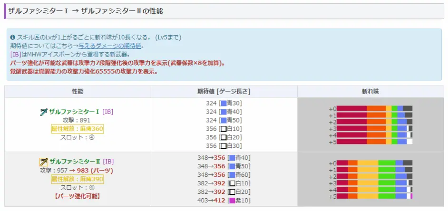
Task: Click the blue square before 青60
Action: [x=232, y=175]
